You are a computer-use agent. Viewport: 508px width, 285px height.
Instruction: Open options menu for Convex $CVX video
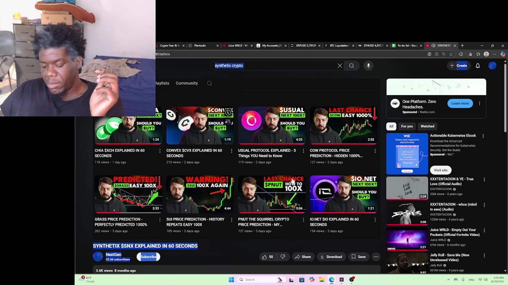[x=232, y=151]
